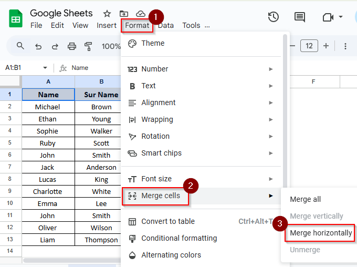Increase font size with plus button
The image size is (357, 267).
(x=326, y=46)
